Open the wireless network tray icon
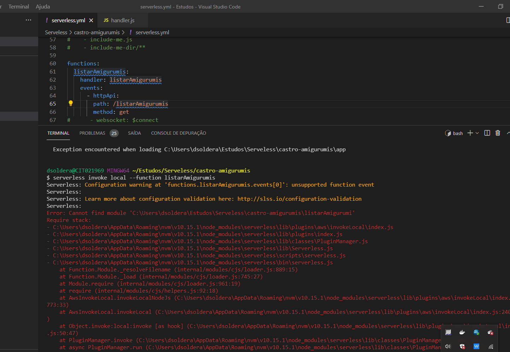 click(491, 346)
